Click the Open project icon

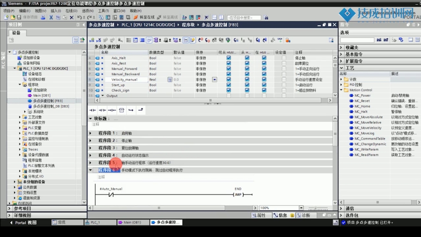point(12,18)
